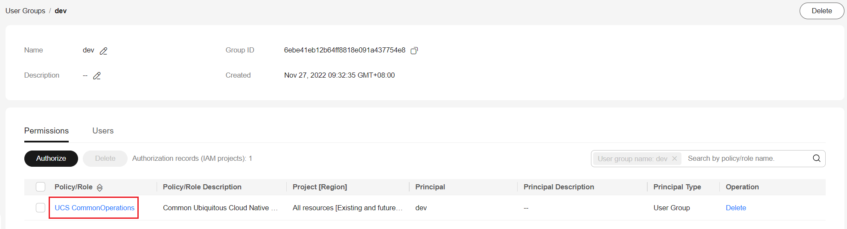The width and height of the screenshot is (847, 229).
Task: Focus the search by policy/role name field
Action: (747, 158)
